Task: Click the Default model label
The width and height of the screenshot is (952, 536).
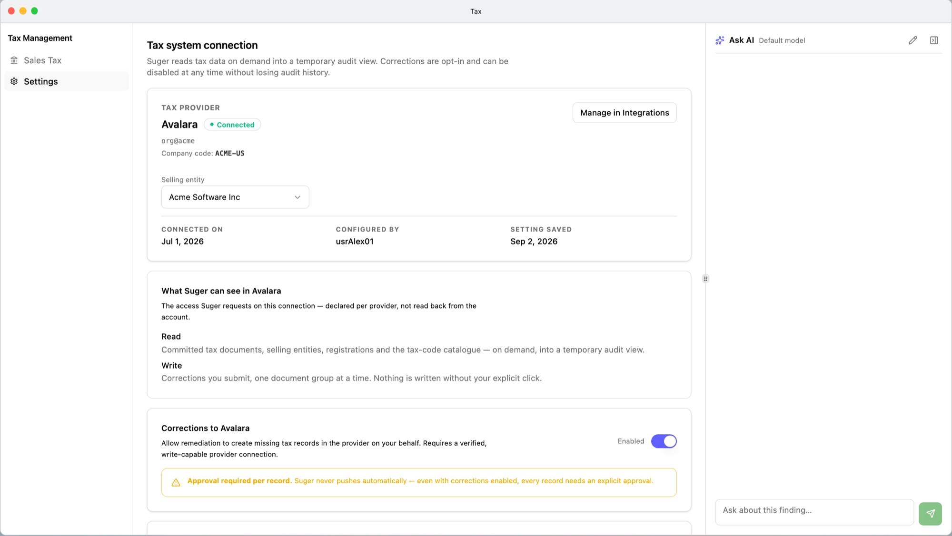Action: pyautogui.click(x=782, y=40)
